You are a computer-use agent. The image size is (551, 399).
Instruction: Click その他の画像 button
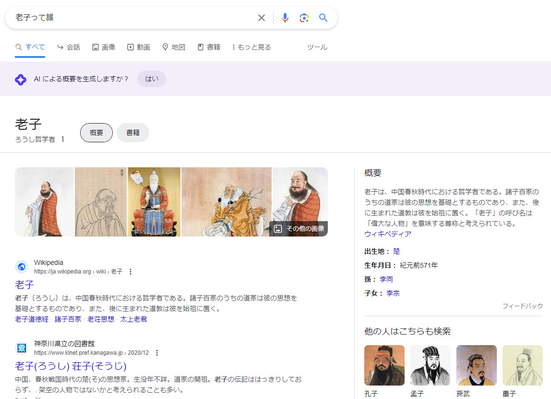pos(299,229)
